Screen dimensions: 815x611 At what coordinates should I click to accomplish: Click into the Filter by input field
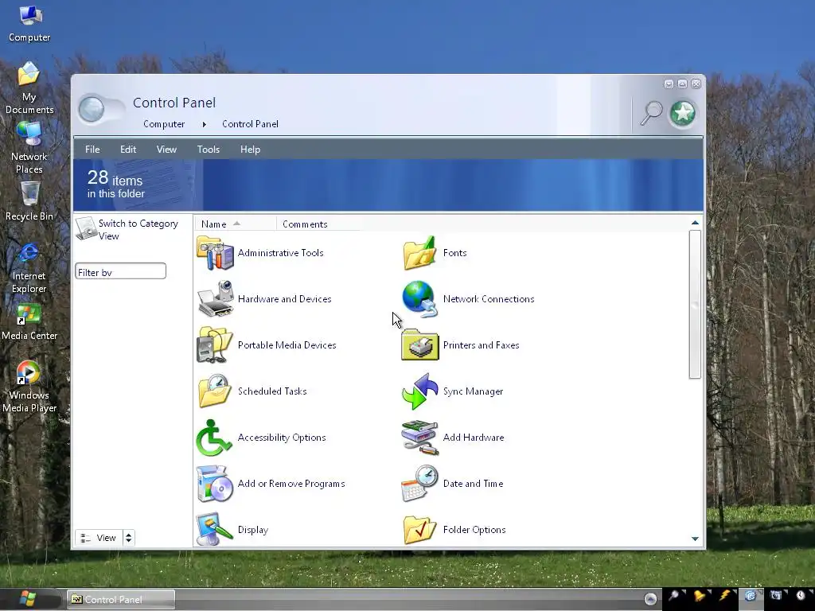[x=121, y=271]
